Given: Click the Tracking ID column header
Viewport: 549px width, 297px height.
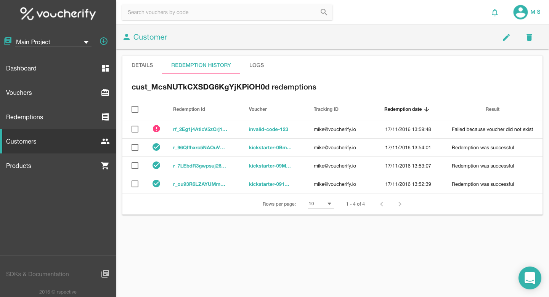Looking at the screenshot, I should point(326,109).
